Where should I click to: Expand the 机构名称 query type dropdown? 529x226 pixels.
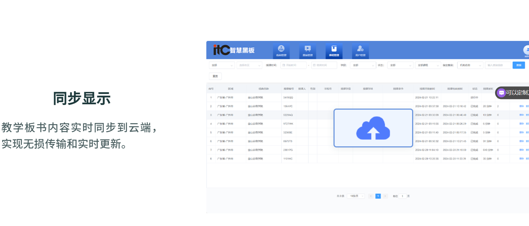[x=470, y=65]
